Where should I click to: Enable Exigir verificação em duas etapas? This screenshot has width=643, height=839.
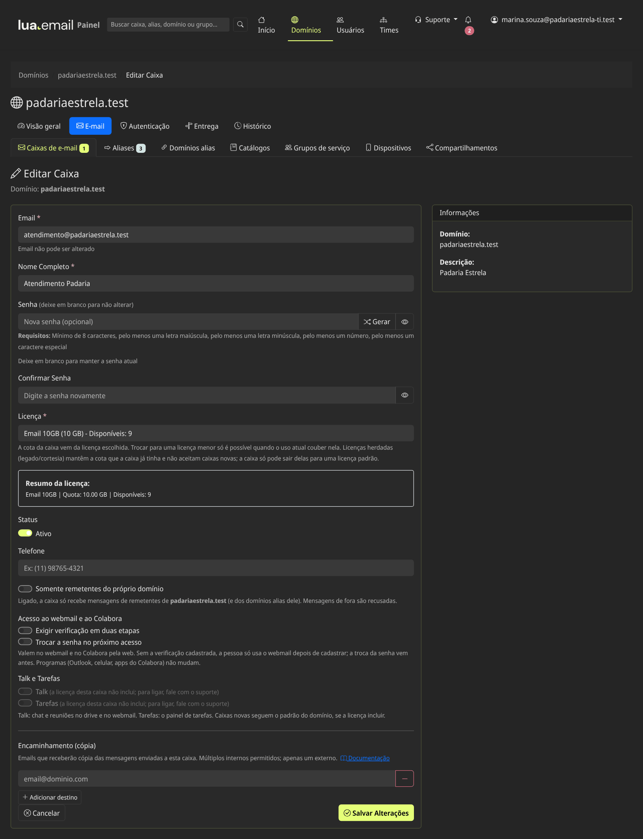coord(25,631)
